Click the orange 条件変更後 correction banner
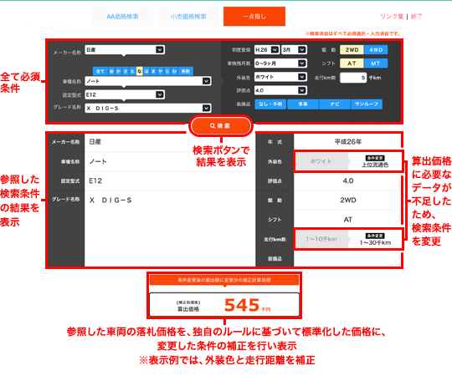Viewport: 452px width, 376px height. (x=224, y=280)
